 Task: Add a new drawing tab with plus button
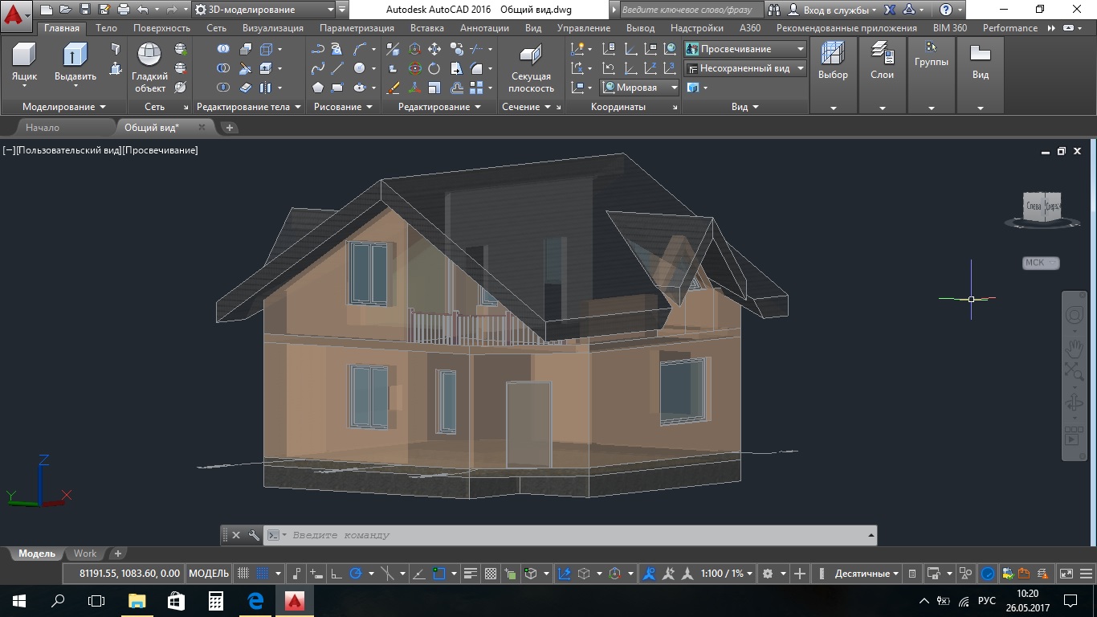tap(229, 127)
